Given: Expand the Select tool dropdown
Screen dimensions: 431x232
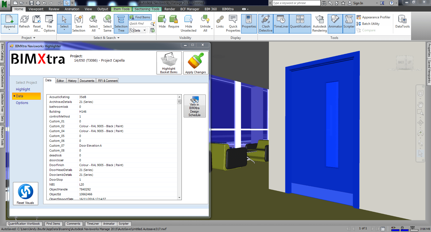Looking at the screenshot, I should [64, 29].
